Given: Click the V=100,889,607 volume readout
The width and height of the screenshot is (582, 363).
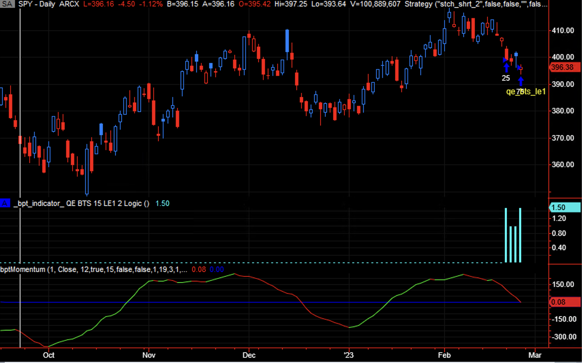Looking at the screenshot, I should pyautogui.click(x=375, y=4).
